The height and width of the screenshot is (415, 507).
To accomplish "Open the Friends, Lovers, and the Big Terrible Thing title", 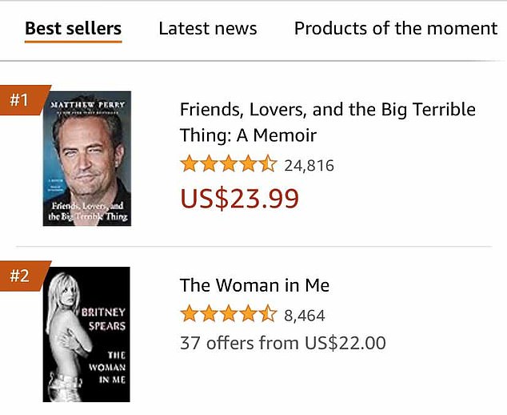I will tap(327, 122).
